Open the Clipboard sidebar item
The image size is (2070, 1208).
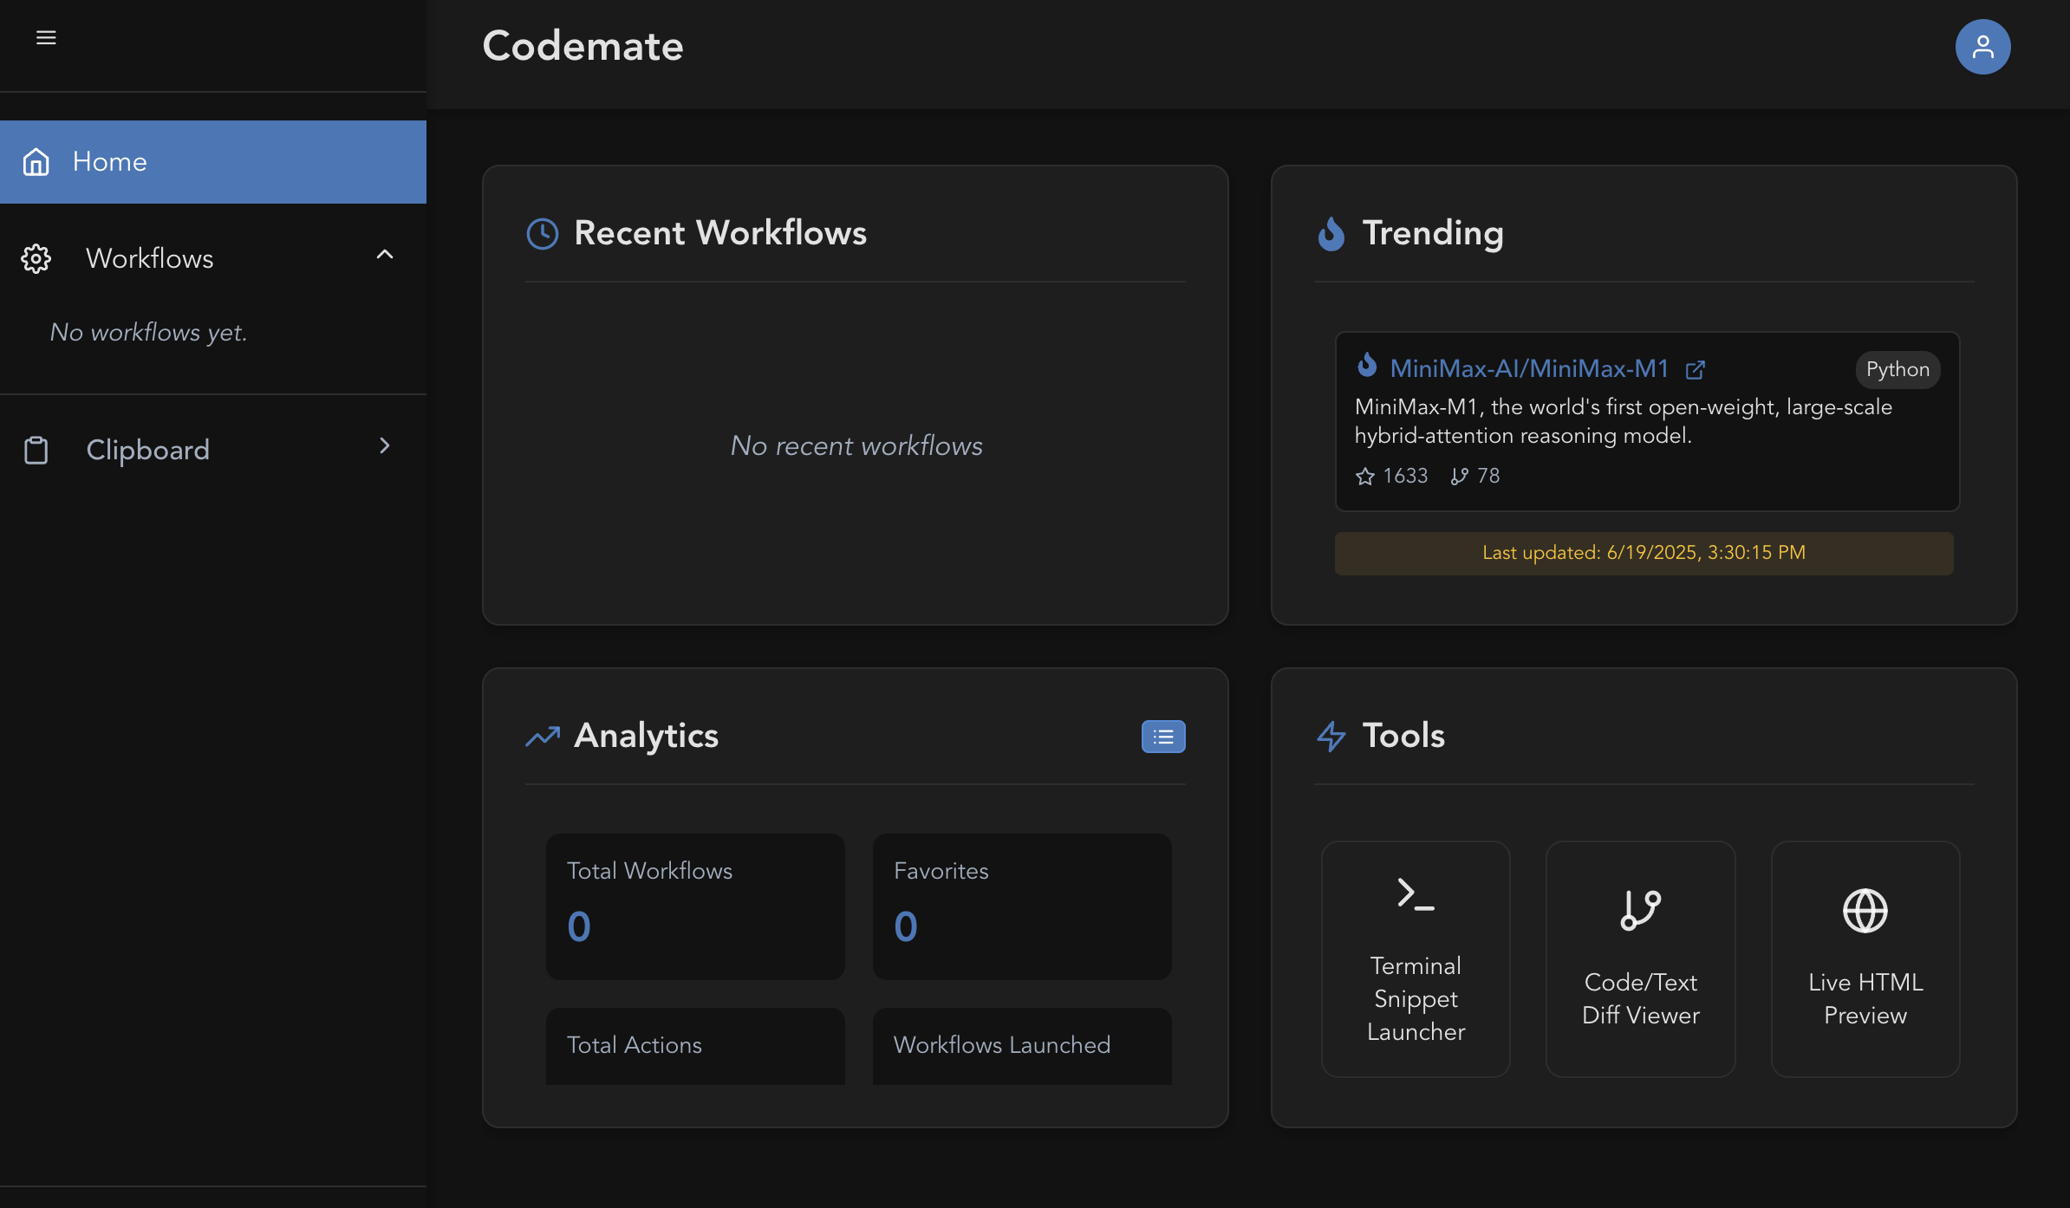pyautogui.click(x=147, y=450)
